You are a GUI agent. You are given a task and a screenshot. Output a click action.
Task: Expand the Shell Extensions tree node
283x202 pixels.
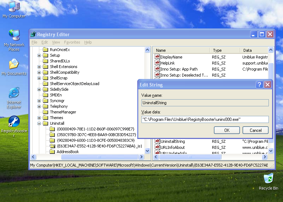tap(39, 67)
